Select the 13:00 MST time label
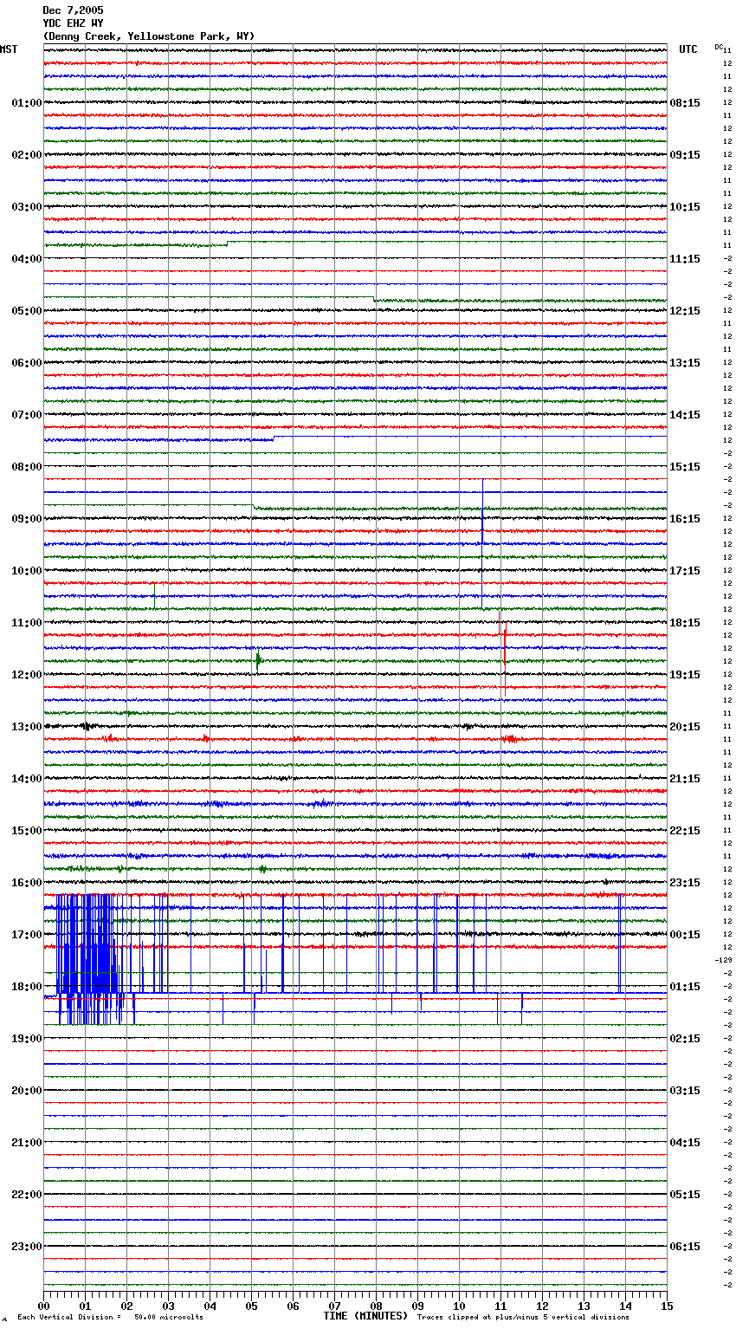Viewport: 736px width, 1329px height. click(x=27, y=727)
